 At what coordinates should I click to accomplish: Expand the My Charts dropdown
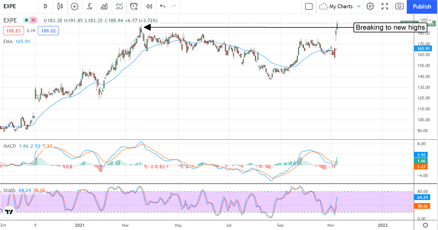click(358, 6)
